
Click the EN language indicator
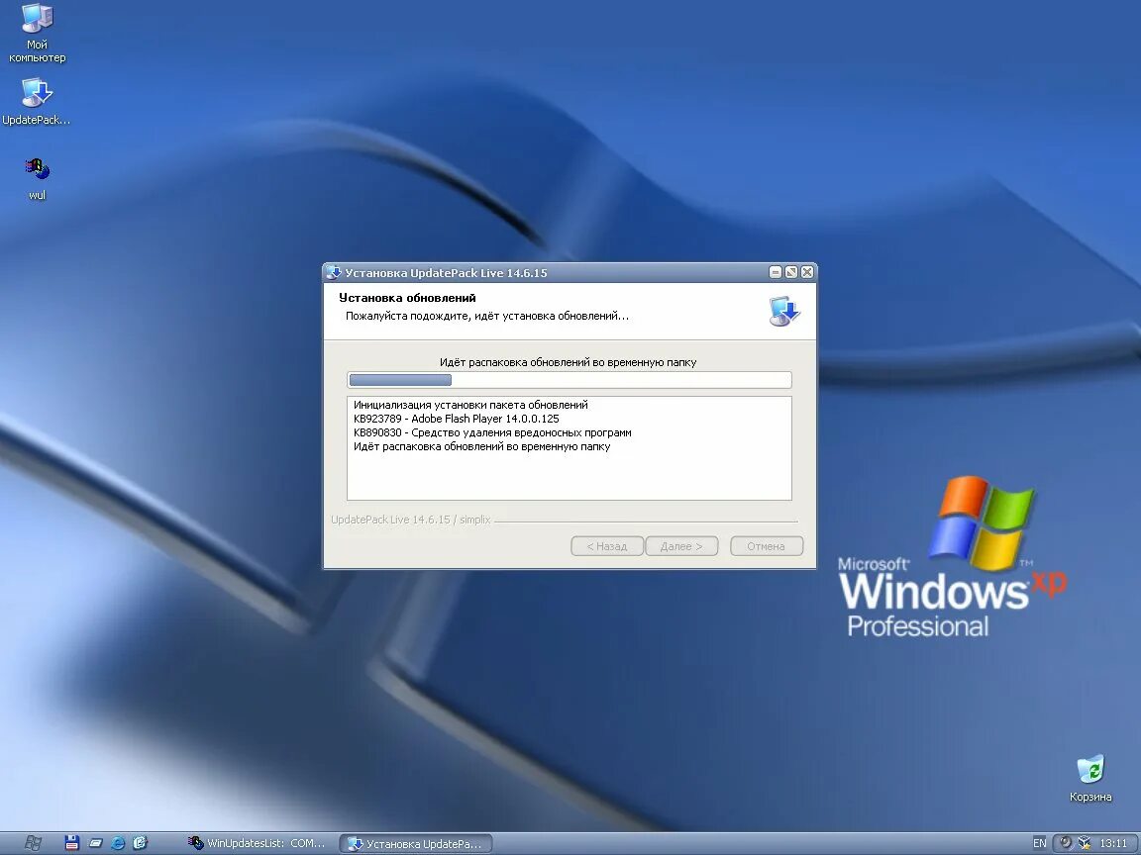(x=1039, y=843)
